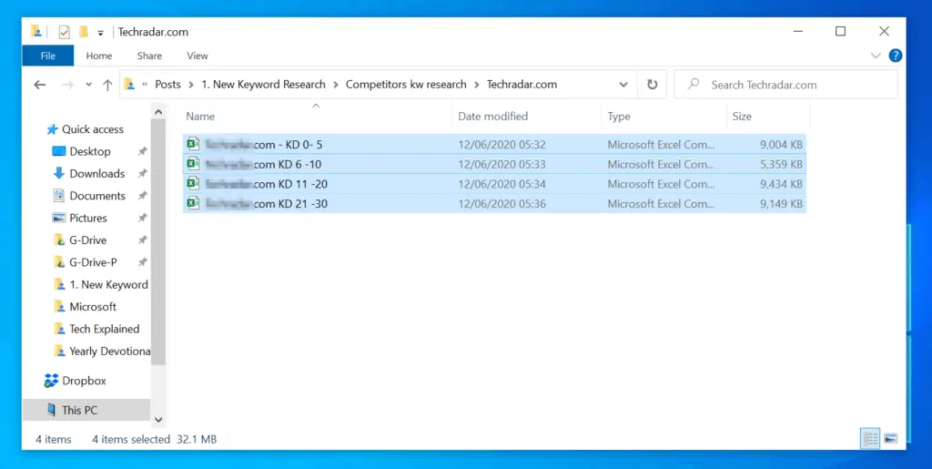Switch to details view icon

tap(871, 439)
